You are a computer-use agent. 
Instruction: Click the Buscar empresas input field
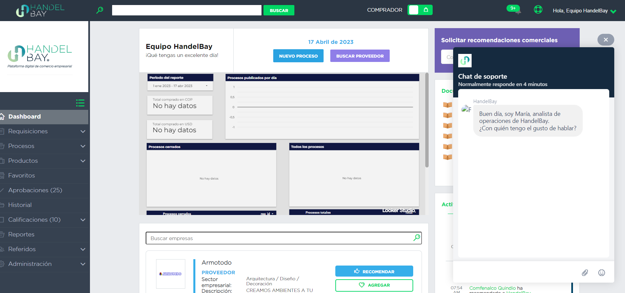(x=284, y=238)
